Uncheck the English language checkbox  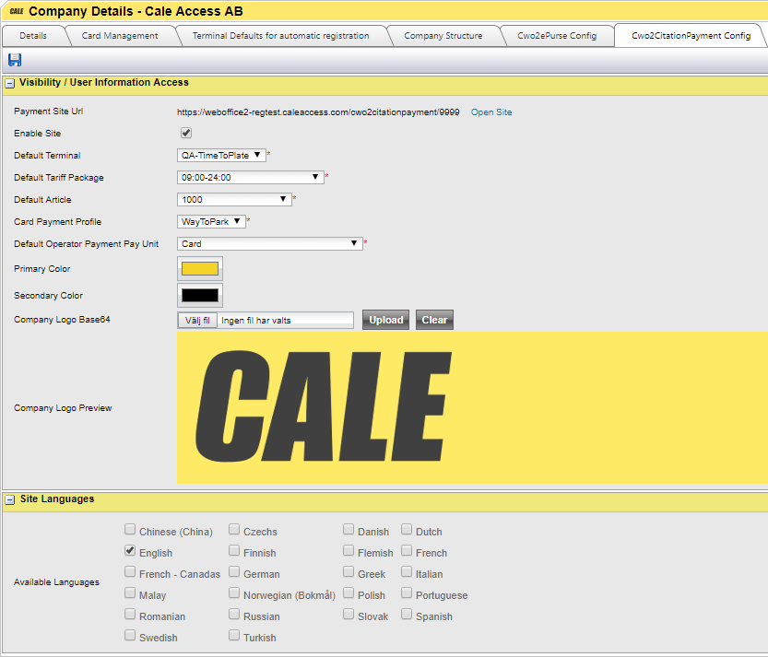pyautogui.click(x=130, y=550)
